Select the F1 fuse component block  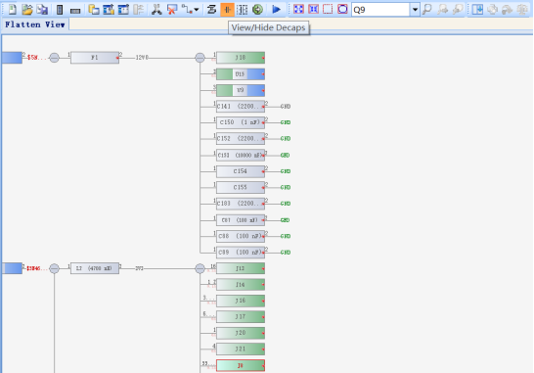95,58
